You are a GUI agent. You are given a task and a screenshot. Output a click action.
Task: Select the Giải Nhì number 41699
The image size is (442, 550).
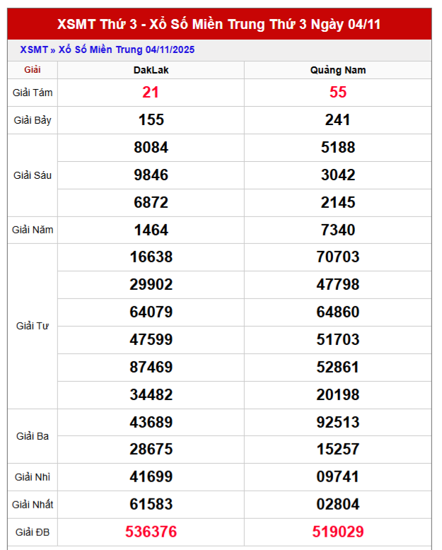(x=151, y=477)
